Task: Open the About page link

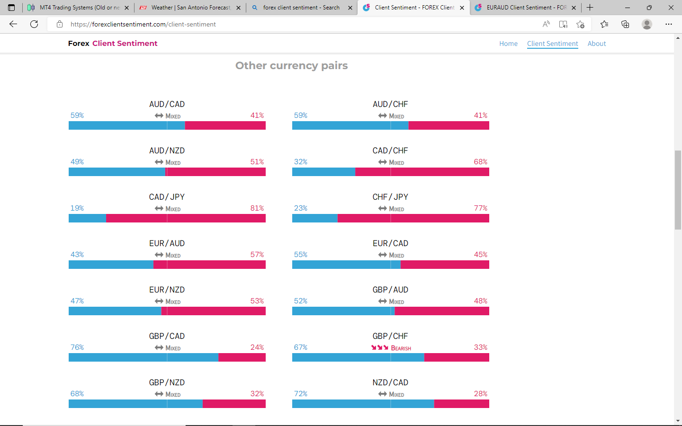Action: [x=596, y=44]
